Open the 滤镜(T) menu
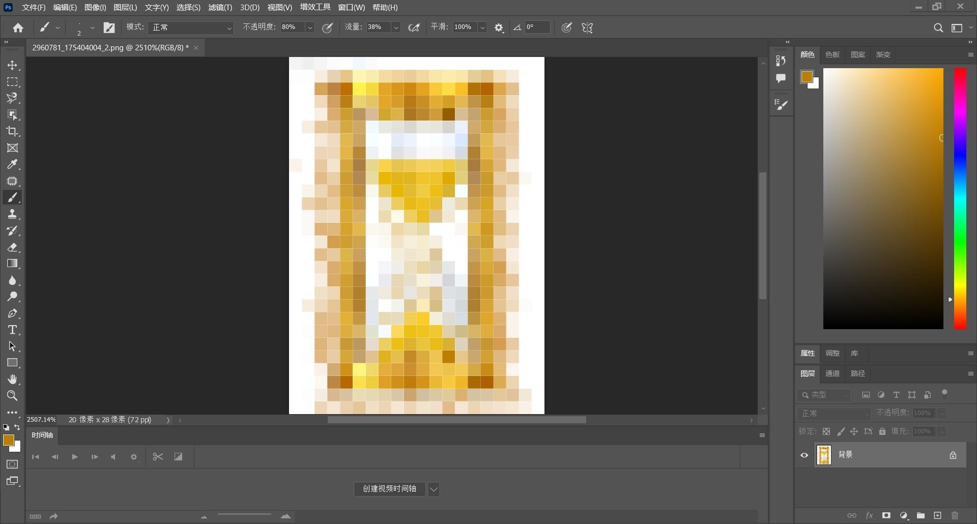977x524 pixels. point(220,8)
